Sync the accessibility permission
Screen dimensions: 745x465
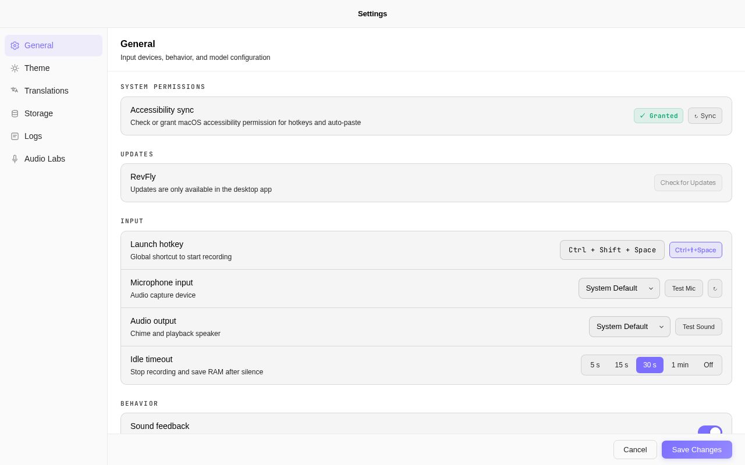point(705,116)
